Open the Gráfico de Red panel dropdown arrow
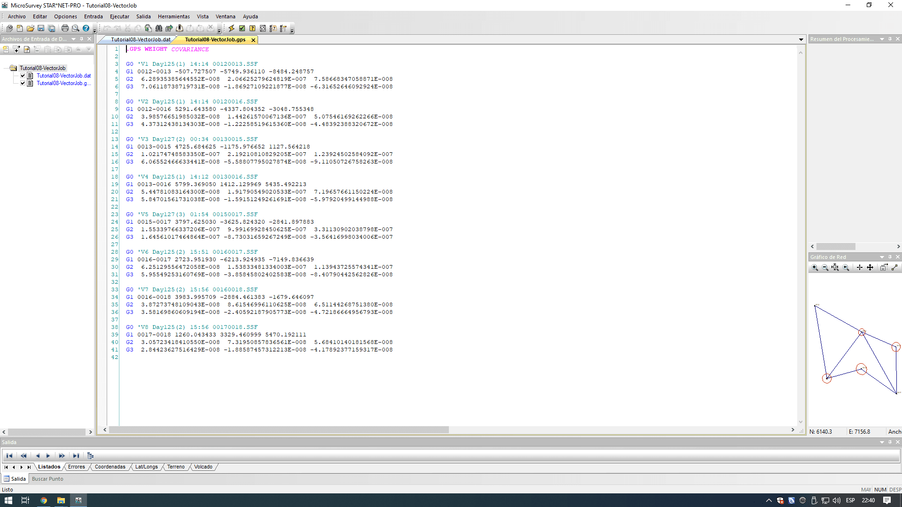 coord(882,257)
